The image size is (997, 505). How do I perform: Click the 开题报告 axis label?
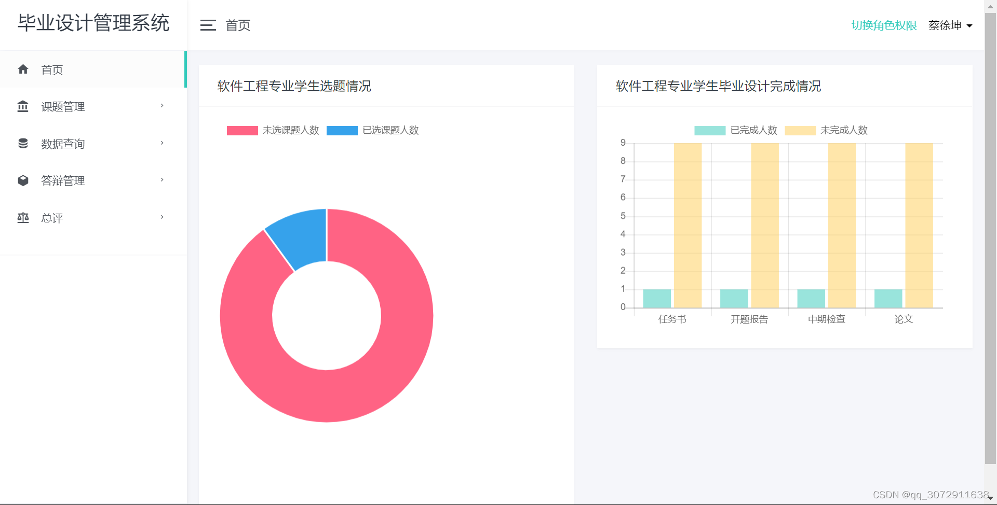[x=749, y=319]
